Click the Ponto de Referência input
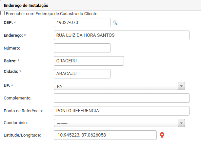The image size is (201, 152). (x=121, y=111)
